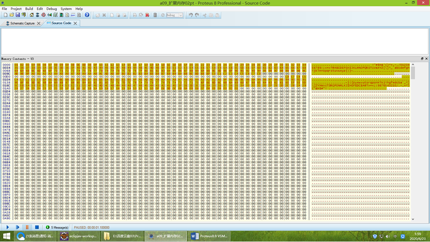Screen dimensions: 430x242
Task: Float the Memory Contents panel with the restore icon
Action: coord(422,59)
